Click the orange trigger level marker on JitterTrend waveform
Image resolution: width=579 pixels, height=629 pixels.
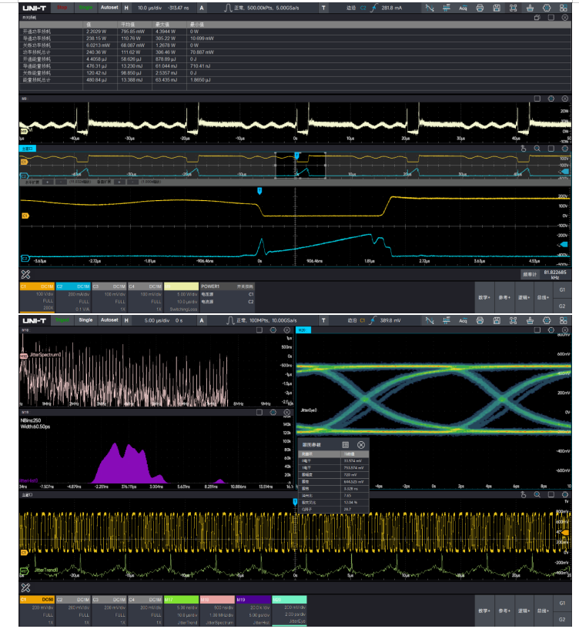pyautogui.click(x=566, y=532)
